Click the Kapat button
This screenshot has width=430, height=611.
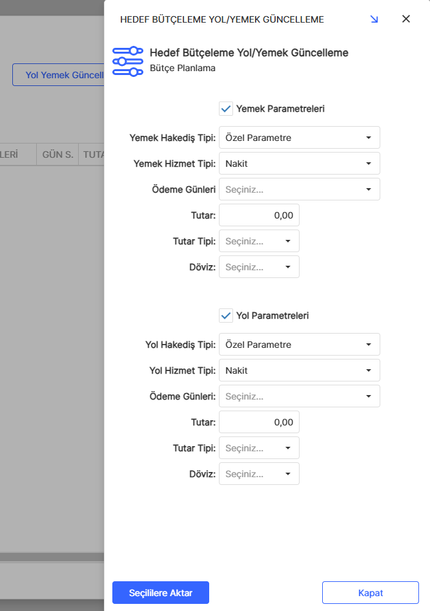point(371,593)
